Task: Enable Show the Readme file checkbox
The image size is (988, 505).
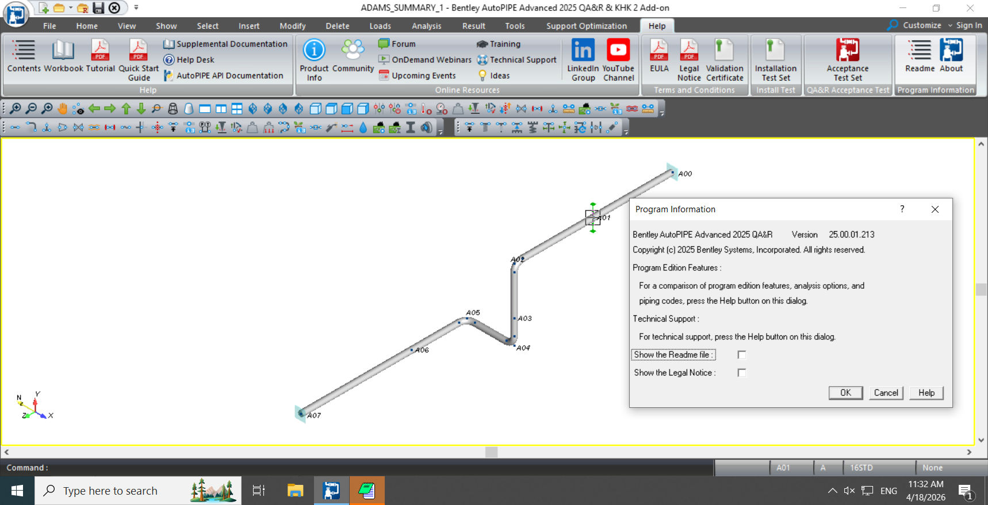Action: [x=742, y=355]
